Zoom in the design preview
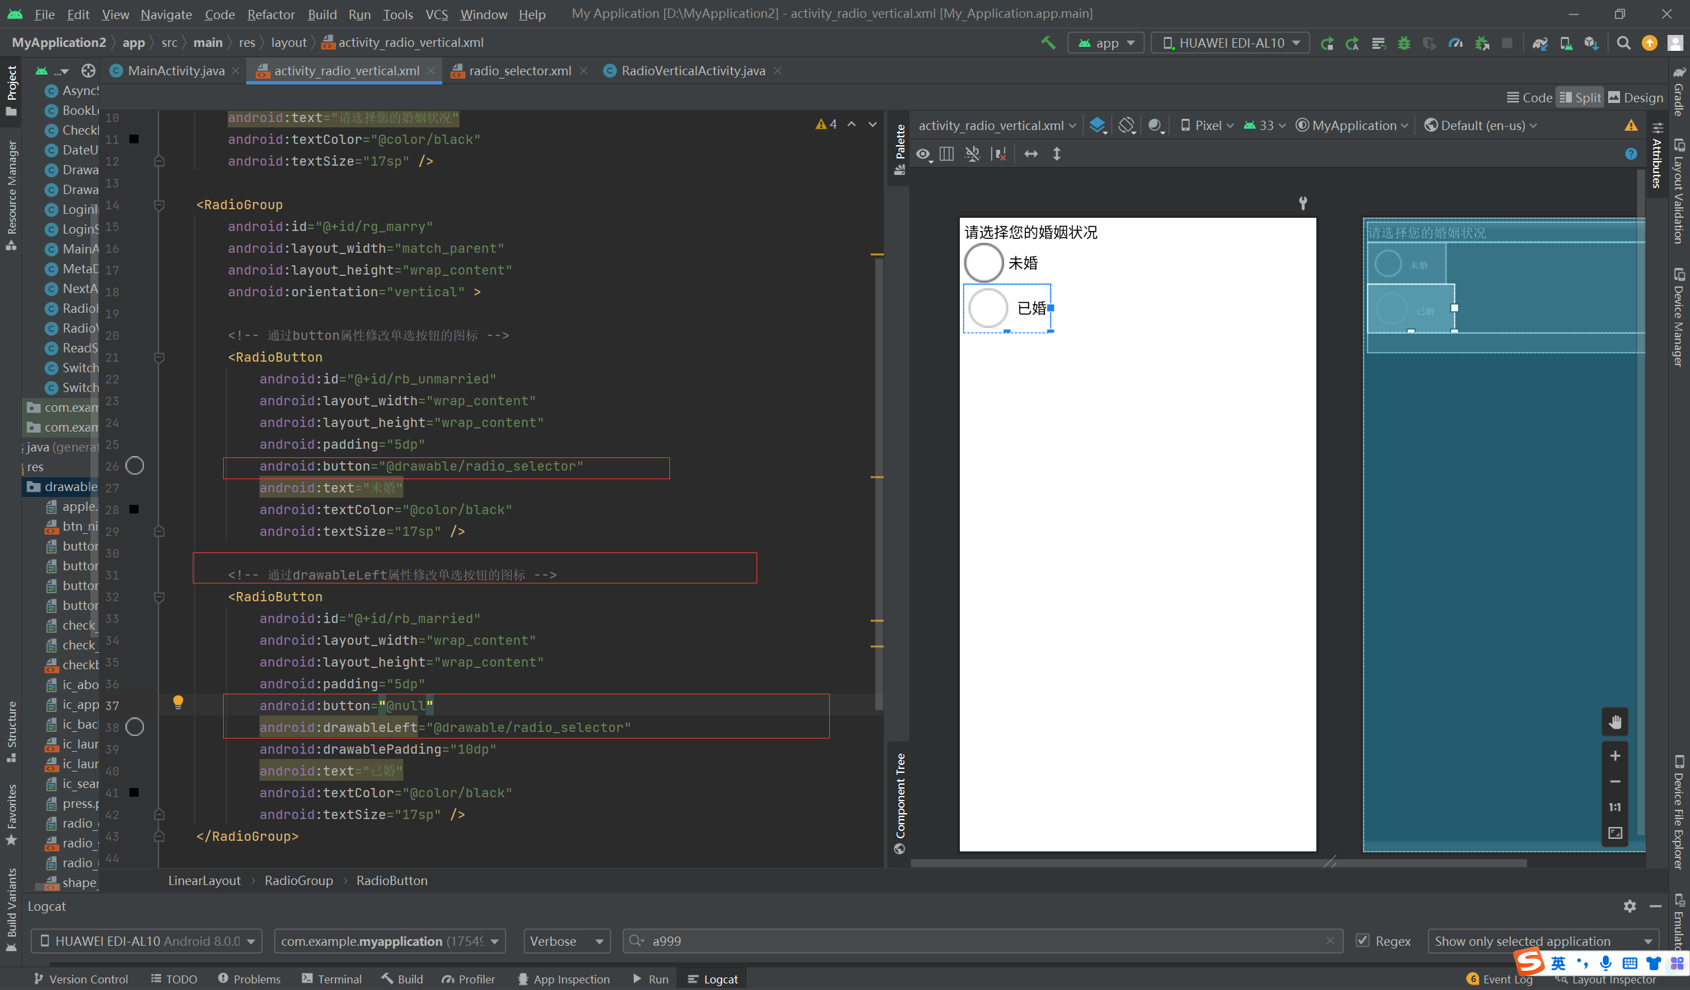Viewport: 1690px width, 990px height. coord(1615,756)
